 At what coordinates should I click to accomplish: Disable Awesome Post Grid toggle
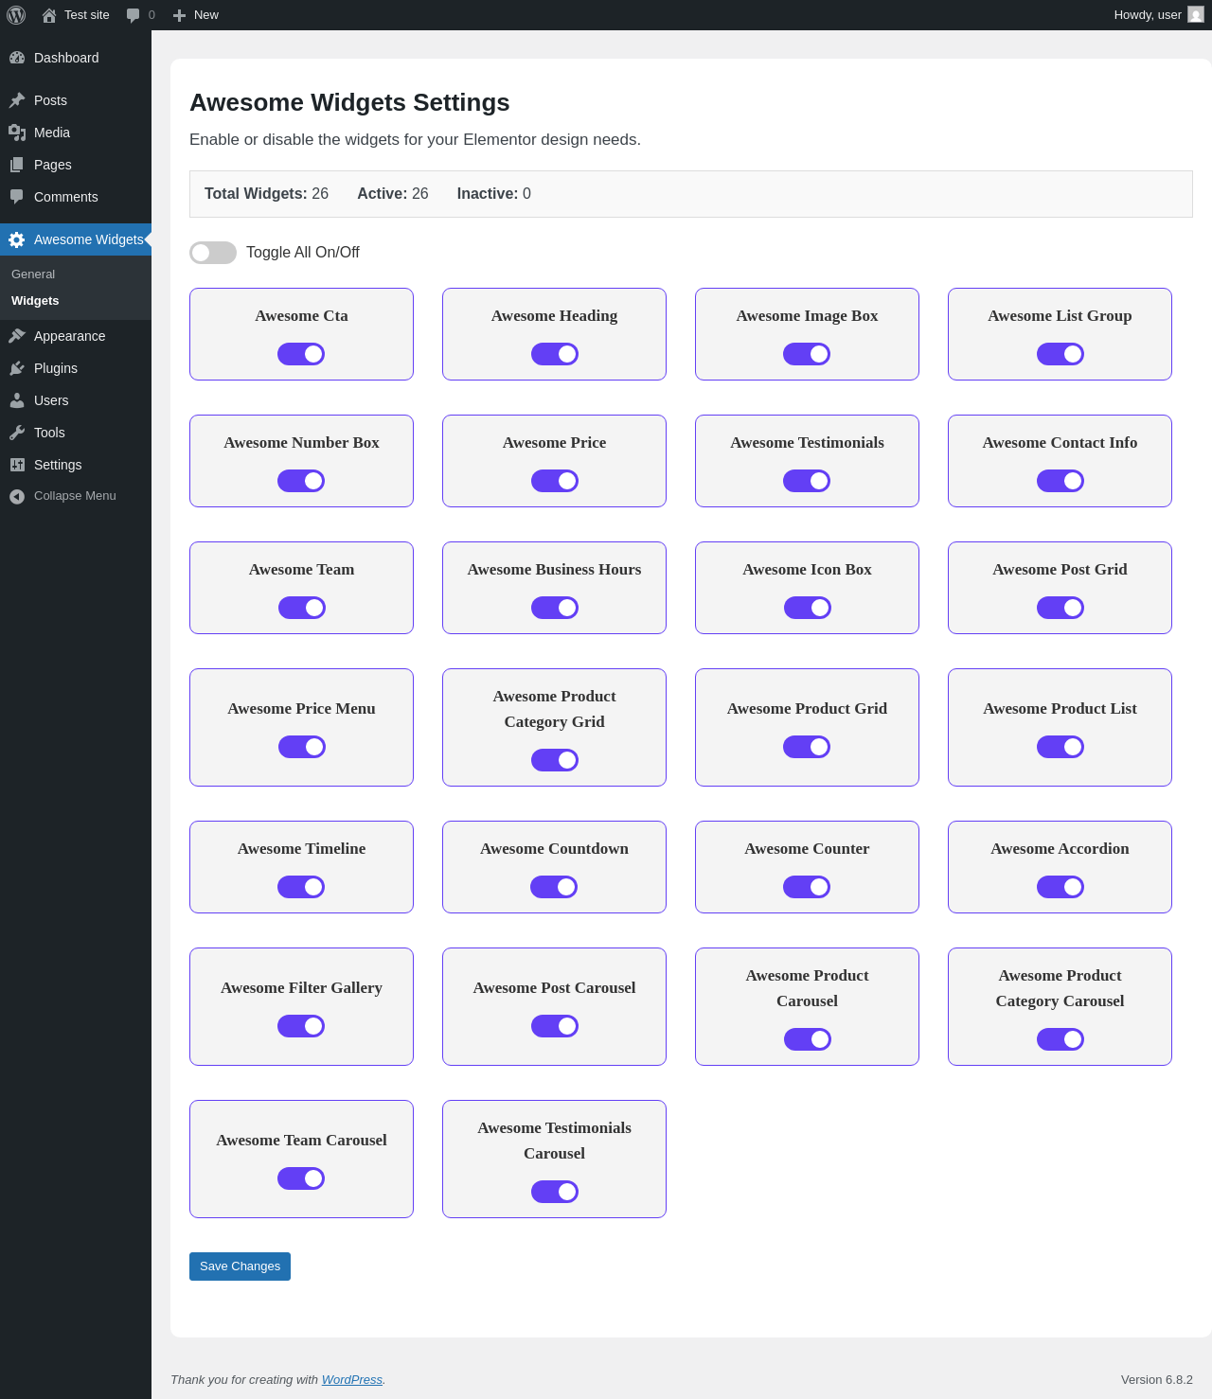(1060, 608)
